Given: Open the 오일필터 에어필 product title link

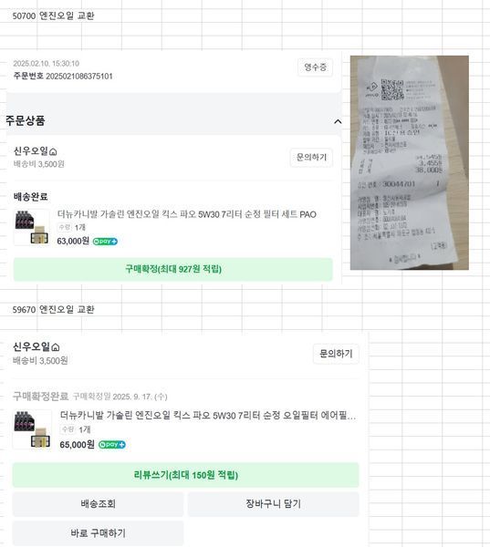Looking at the screenshot, I should coord(208,416).
